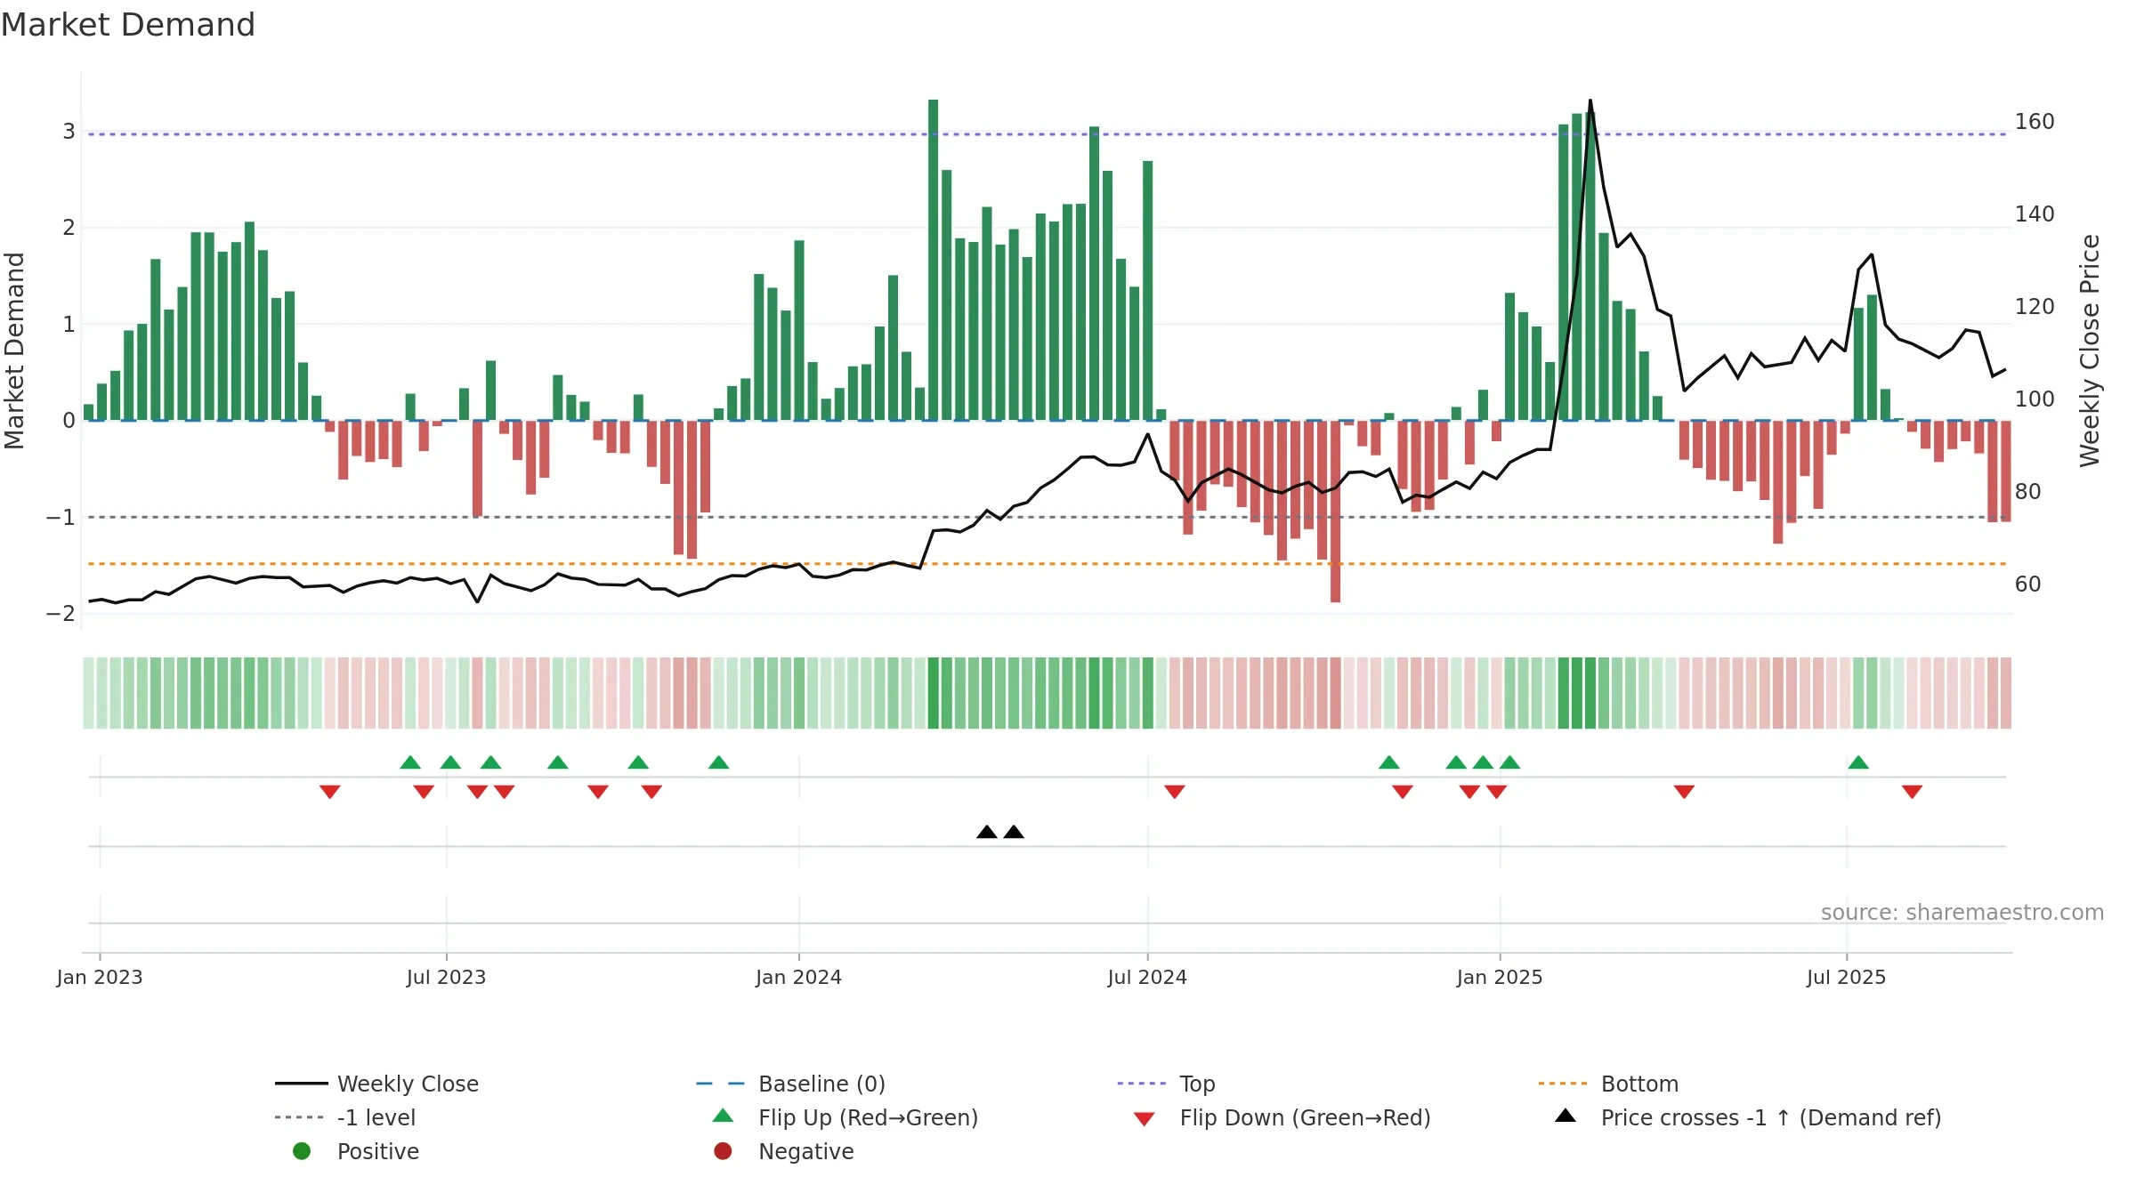Click the gray dotted -1 level legend line

(300, 1117)
